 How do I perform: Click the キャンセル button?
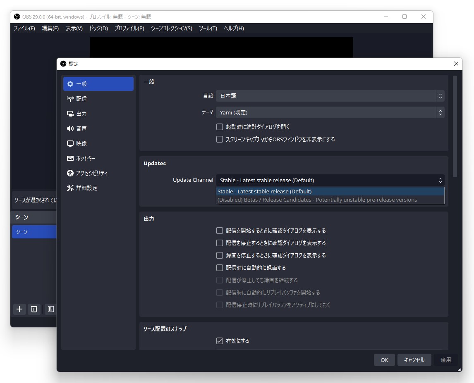[x=414, y=359]
